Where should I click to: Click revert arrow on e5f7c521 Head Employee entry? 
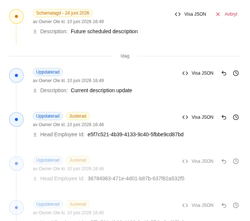224,117
